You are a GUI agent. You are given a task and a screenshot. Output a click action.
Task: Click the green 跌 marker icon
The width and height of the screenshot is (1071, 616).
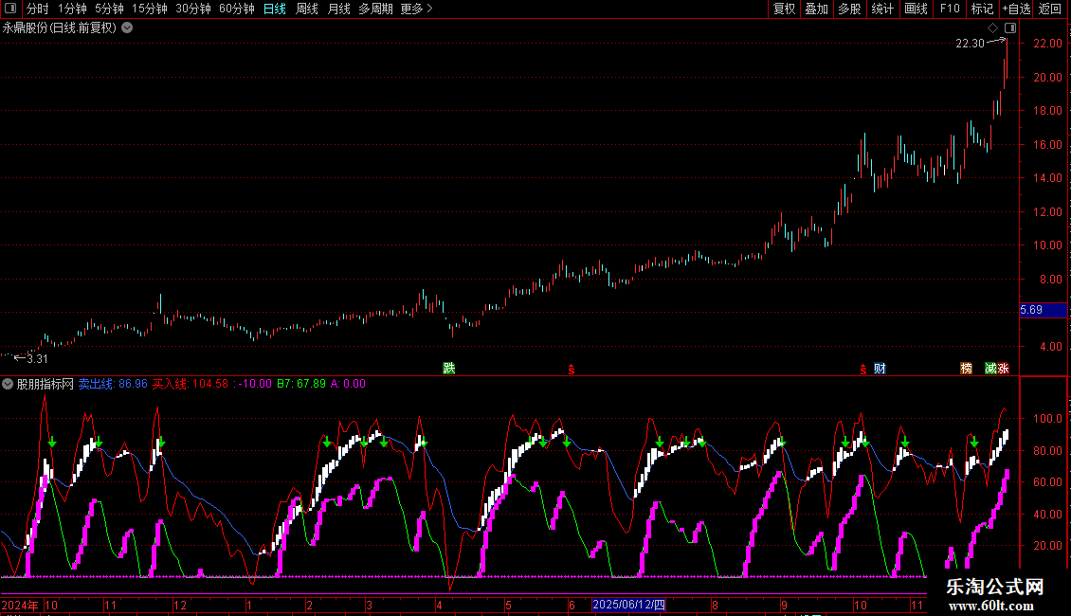(448, 369)
